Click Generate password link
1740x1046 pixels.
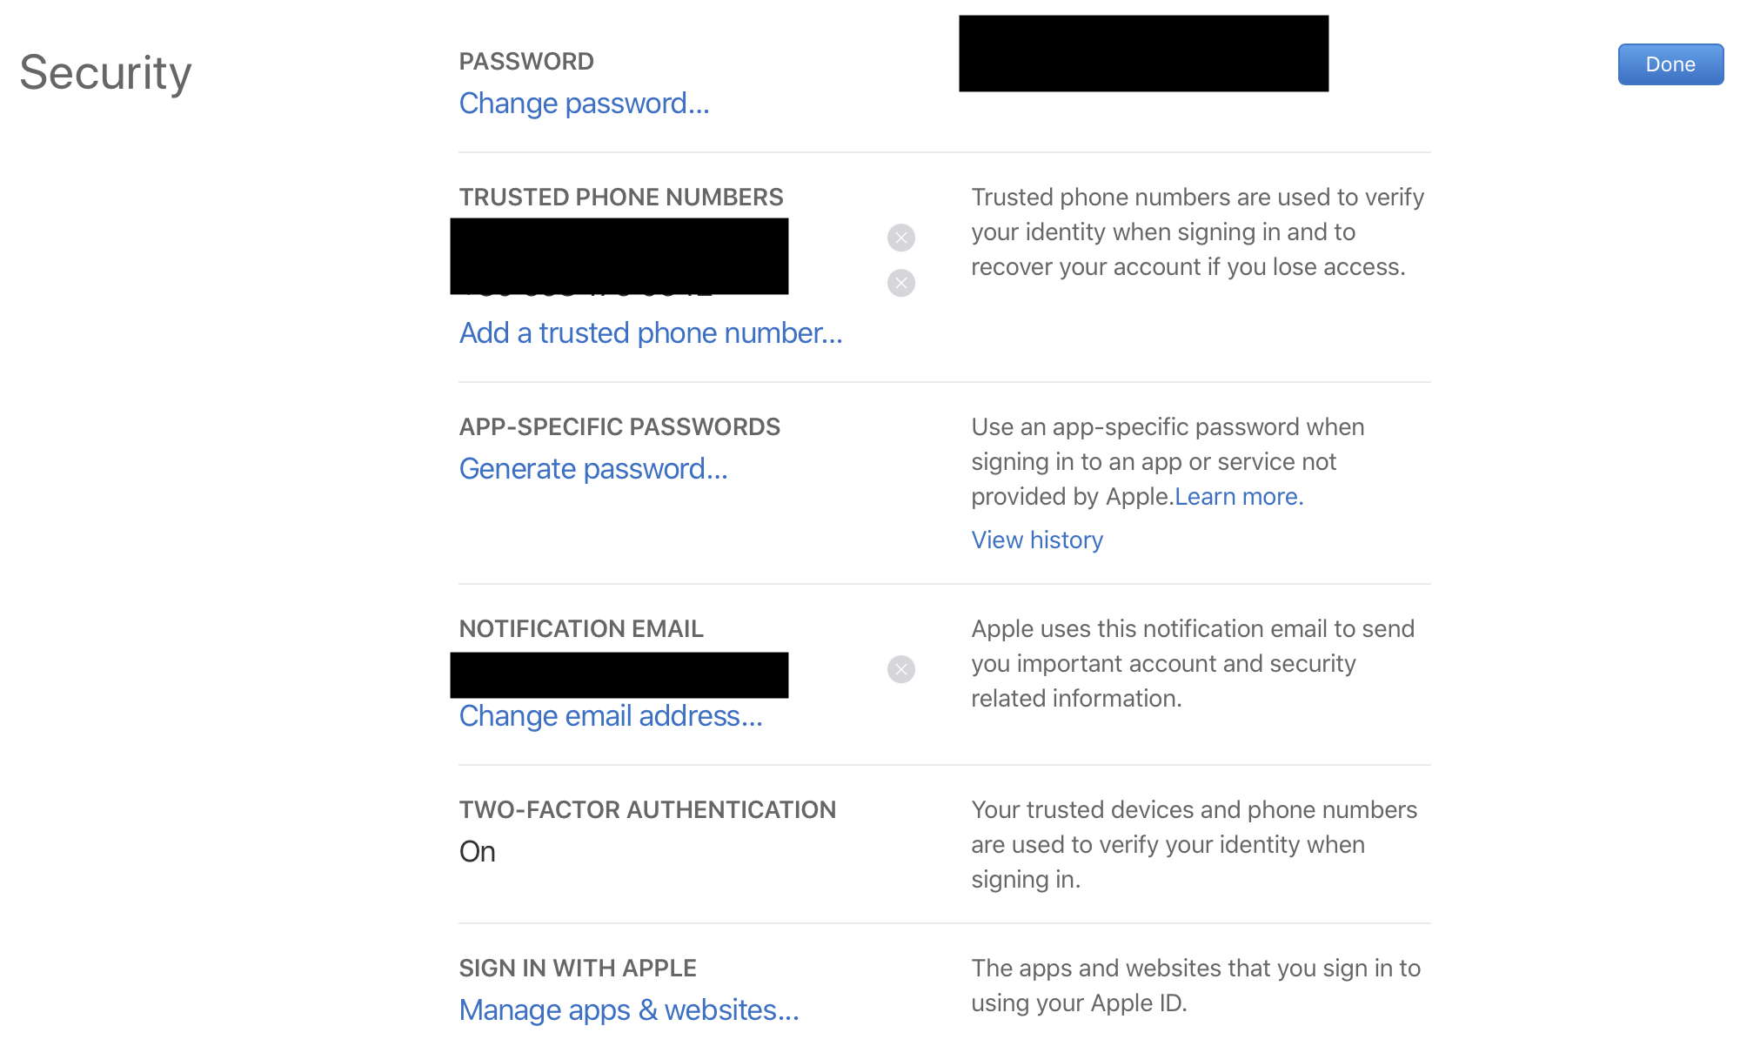[x=592, y=469]
